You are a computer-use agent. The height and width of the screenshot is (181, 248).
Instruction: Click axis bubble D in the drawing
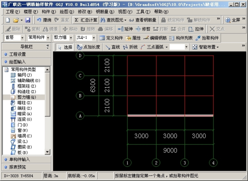coord(80,55)
